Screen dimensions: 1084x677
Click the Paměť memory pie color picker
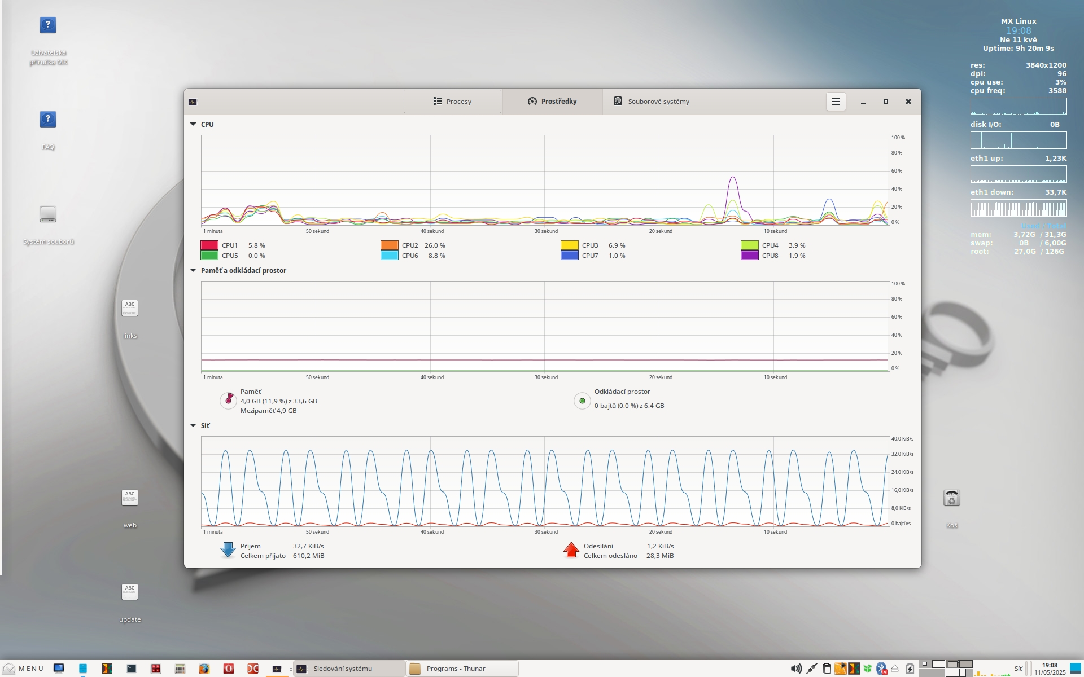tap(228, 401)
